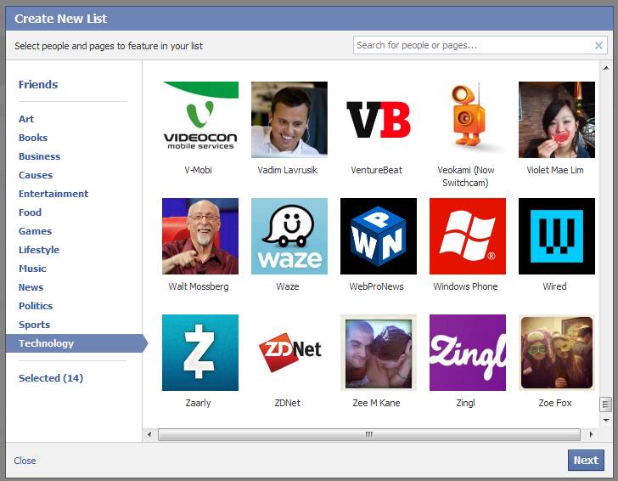Click the vertical scrollbar down arrow
Screen dimensions: 618x481
click(x=605, y=420)
